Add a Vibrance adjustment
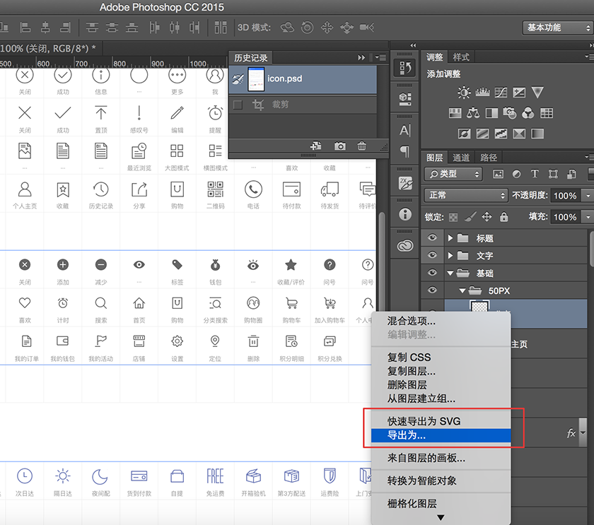The height and width of the screenshot is (525, 594). coord(537,93)
